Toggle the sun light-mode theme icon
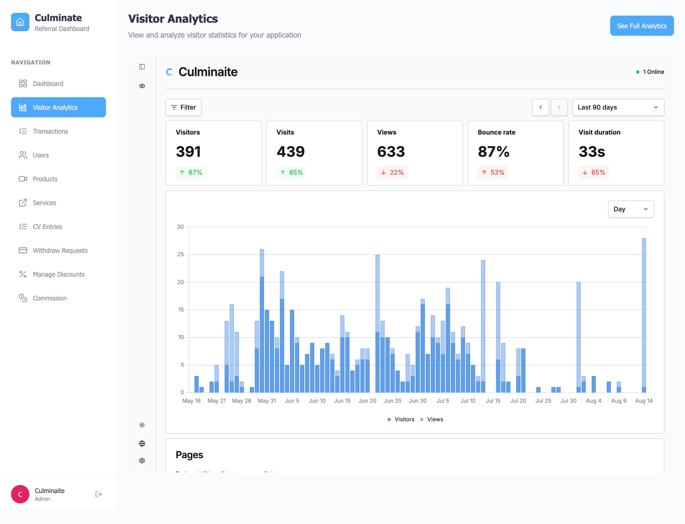 pos(142,425)
